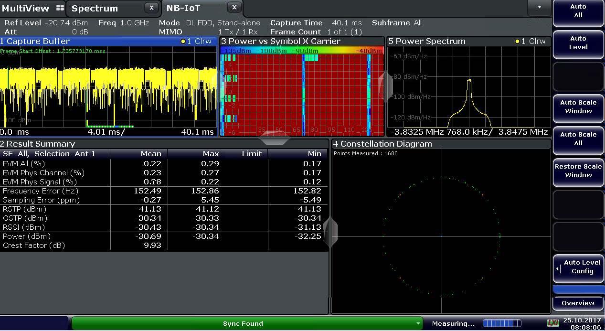Viewport: 605px width, 331px height.
Task: Open the tab list dropdown arrow at top right
Action: (540, 8)
